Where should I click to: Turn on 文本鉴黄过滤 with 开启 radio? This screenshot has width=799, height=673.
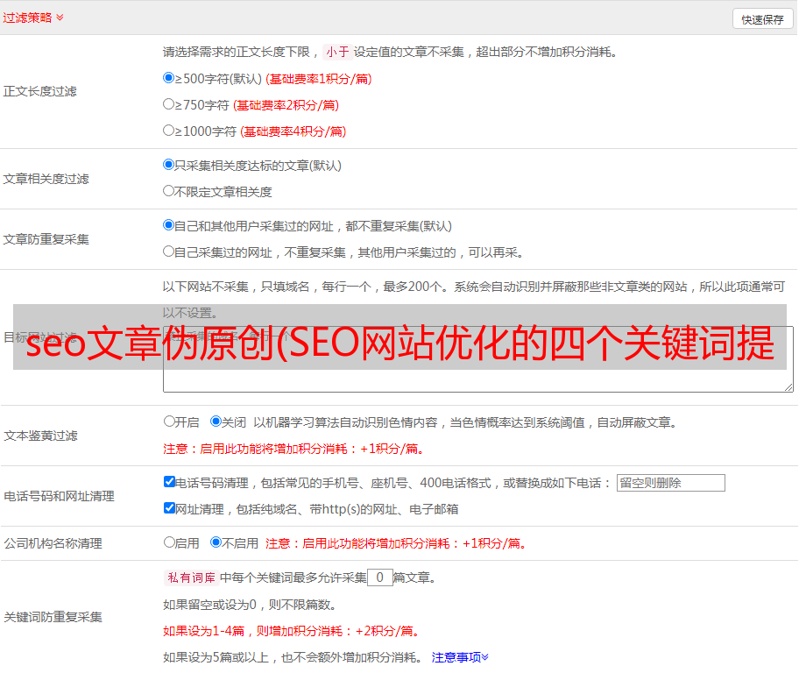click(169, 422)
